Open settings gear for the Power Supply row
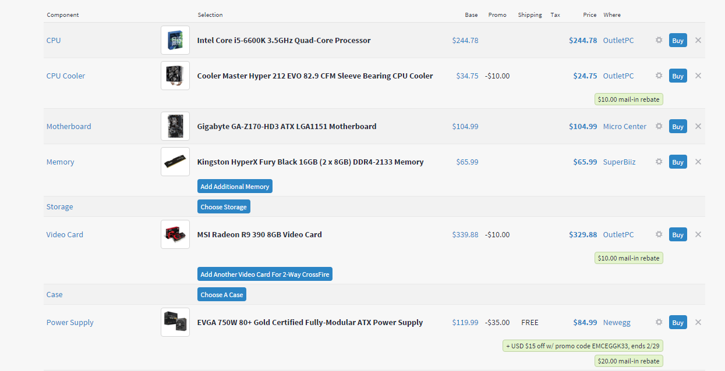Viewport: 725px width, 371px height. pyautogui.click(x=659, y=322)
